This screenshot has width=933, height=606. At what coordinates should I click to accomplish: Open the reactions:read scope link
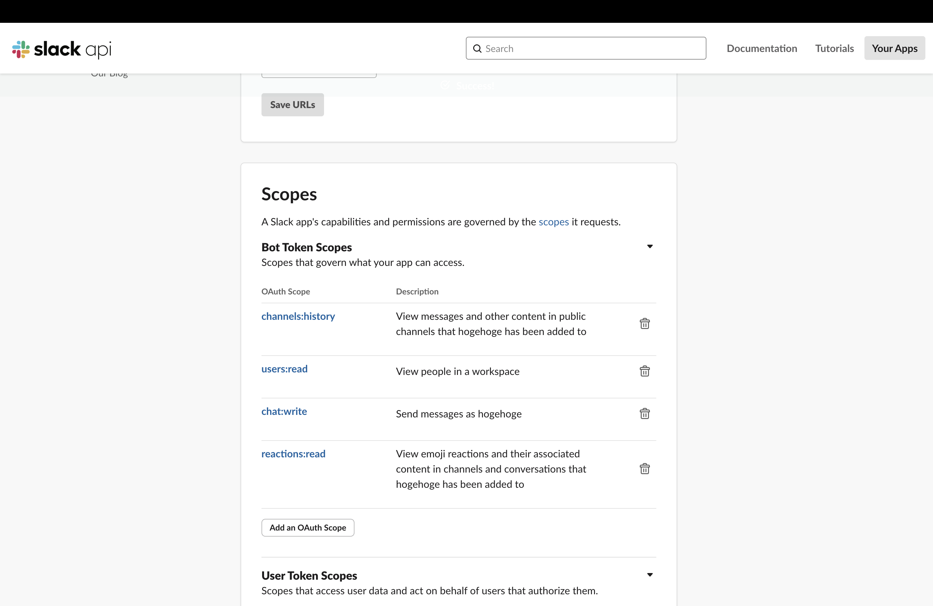pos(293,453)
